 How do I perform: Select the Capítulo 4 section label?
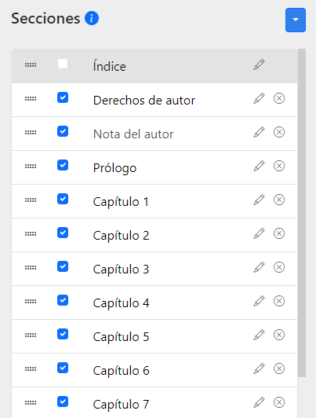coord(121,303)
